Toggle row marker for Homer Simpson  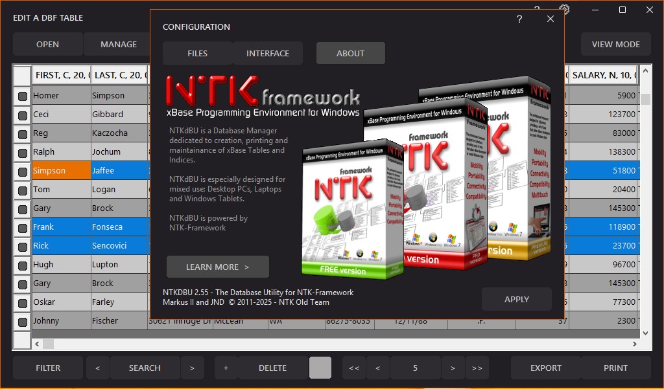(23, 96)
